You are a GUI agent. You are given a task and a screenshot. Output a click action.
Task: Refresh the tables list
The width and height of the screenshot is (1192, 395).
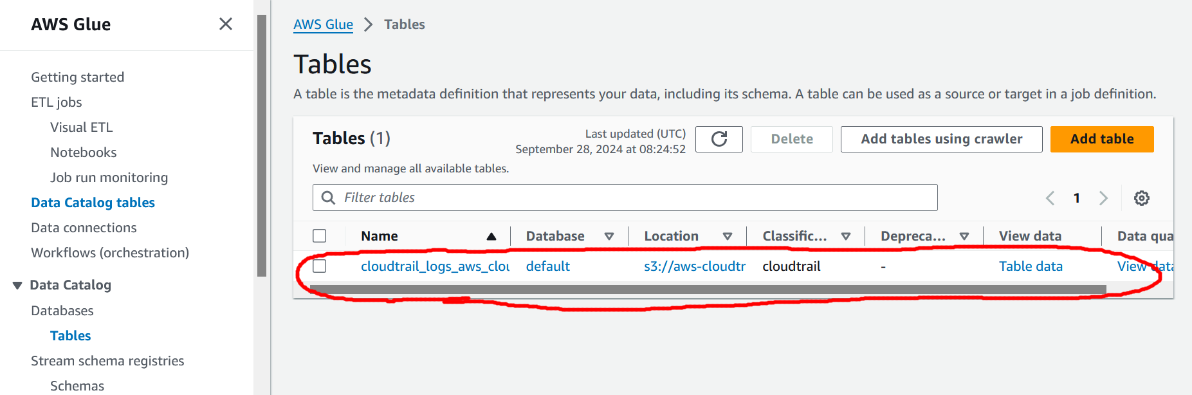(719, 139)
